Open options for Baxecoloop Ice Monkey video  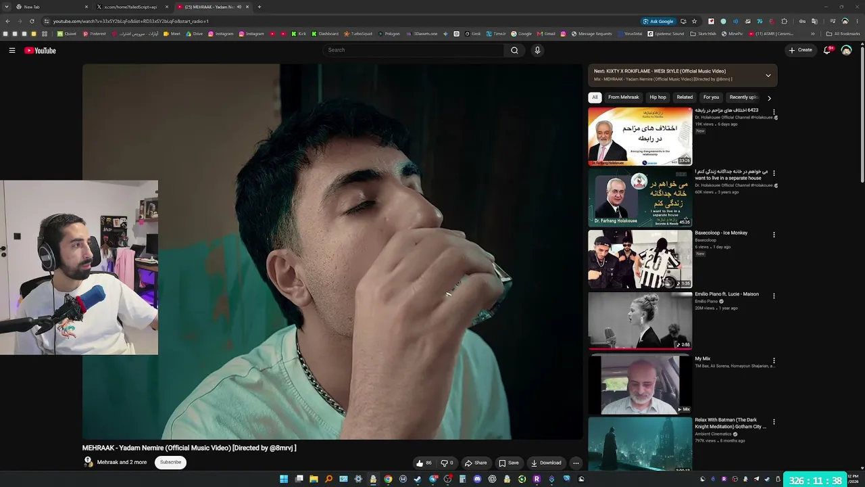pos(774,235)
